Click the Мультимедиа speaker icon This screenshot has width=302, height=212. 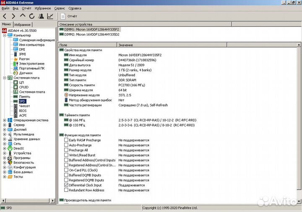point(10,134)
